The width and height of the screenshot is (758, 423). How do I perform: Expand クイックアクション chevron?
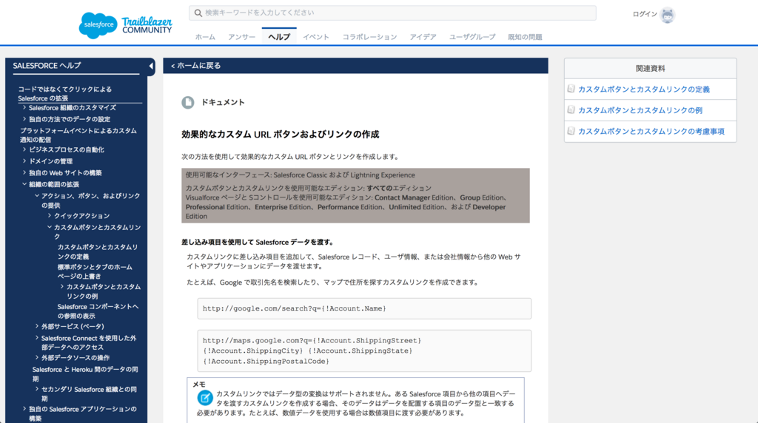click(50, 215)
